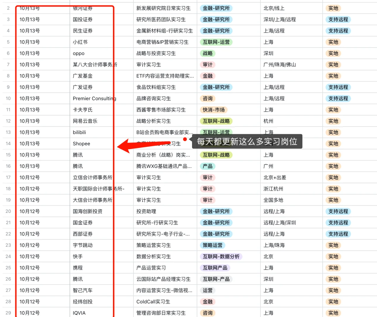Click the 产品 tag in 腾讯WXG row

click(208, 166)
